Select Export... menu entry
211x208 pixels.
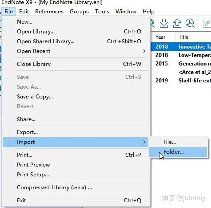(x=76, y=132)
